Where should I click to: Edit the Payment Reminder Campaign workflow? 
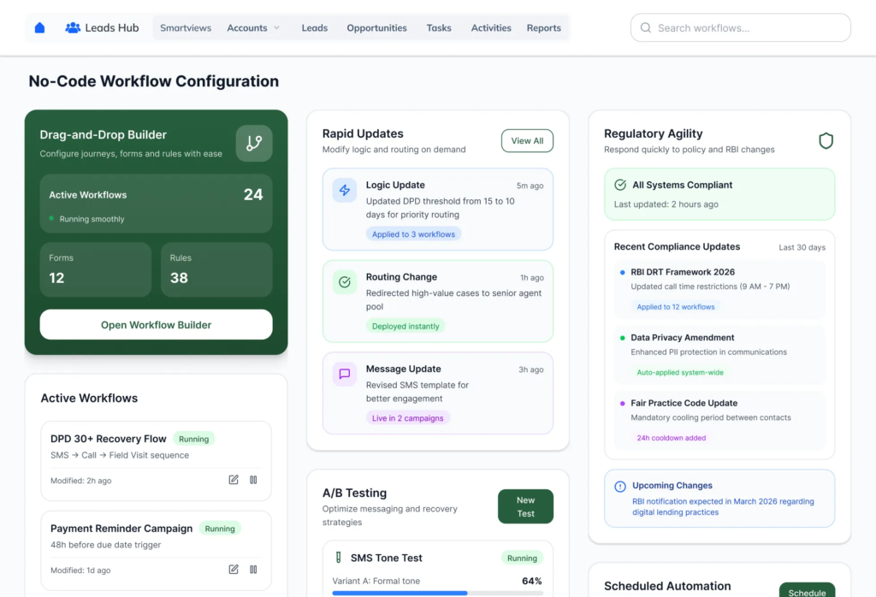[x=234, y=570]
